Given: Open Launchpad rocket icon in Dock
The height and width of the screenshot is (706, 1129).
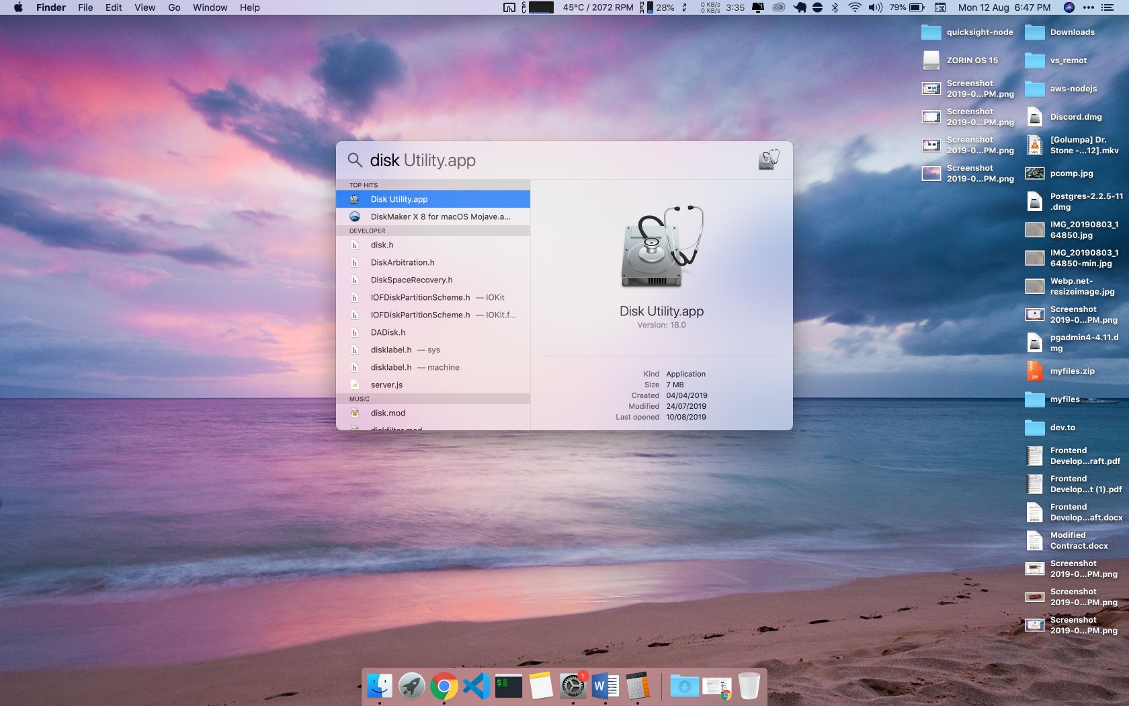Looking at the screenshot, I should [x=412, y=687].
